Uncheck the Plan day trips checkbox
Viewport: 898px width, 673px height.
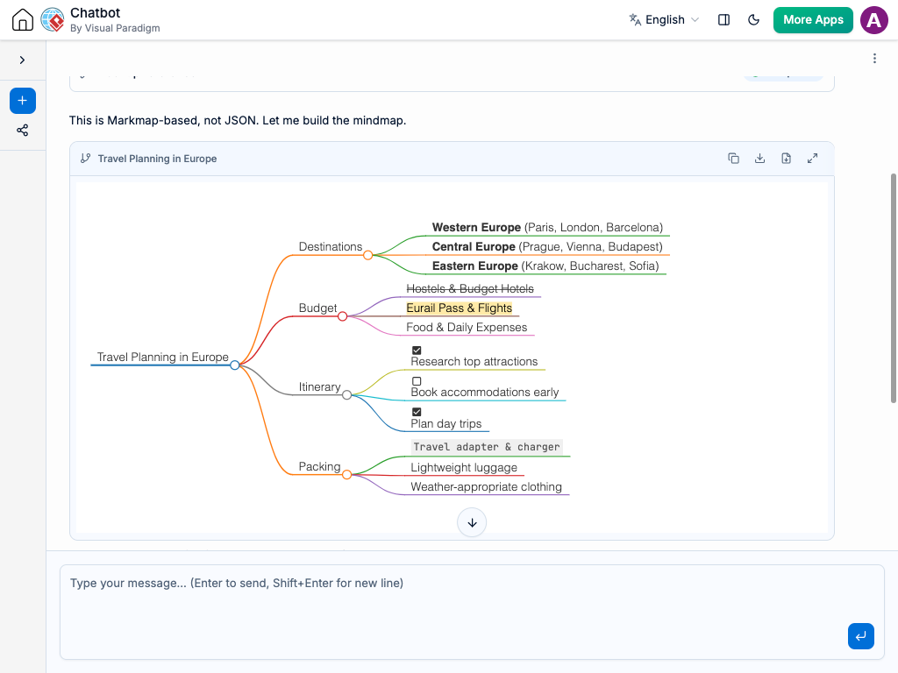click(417, 412)
